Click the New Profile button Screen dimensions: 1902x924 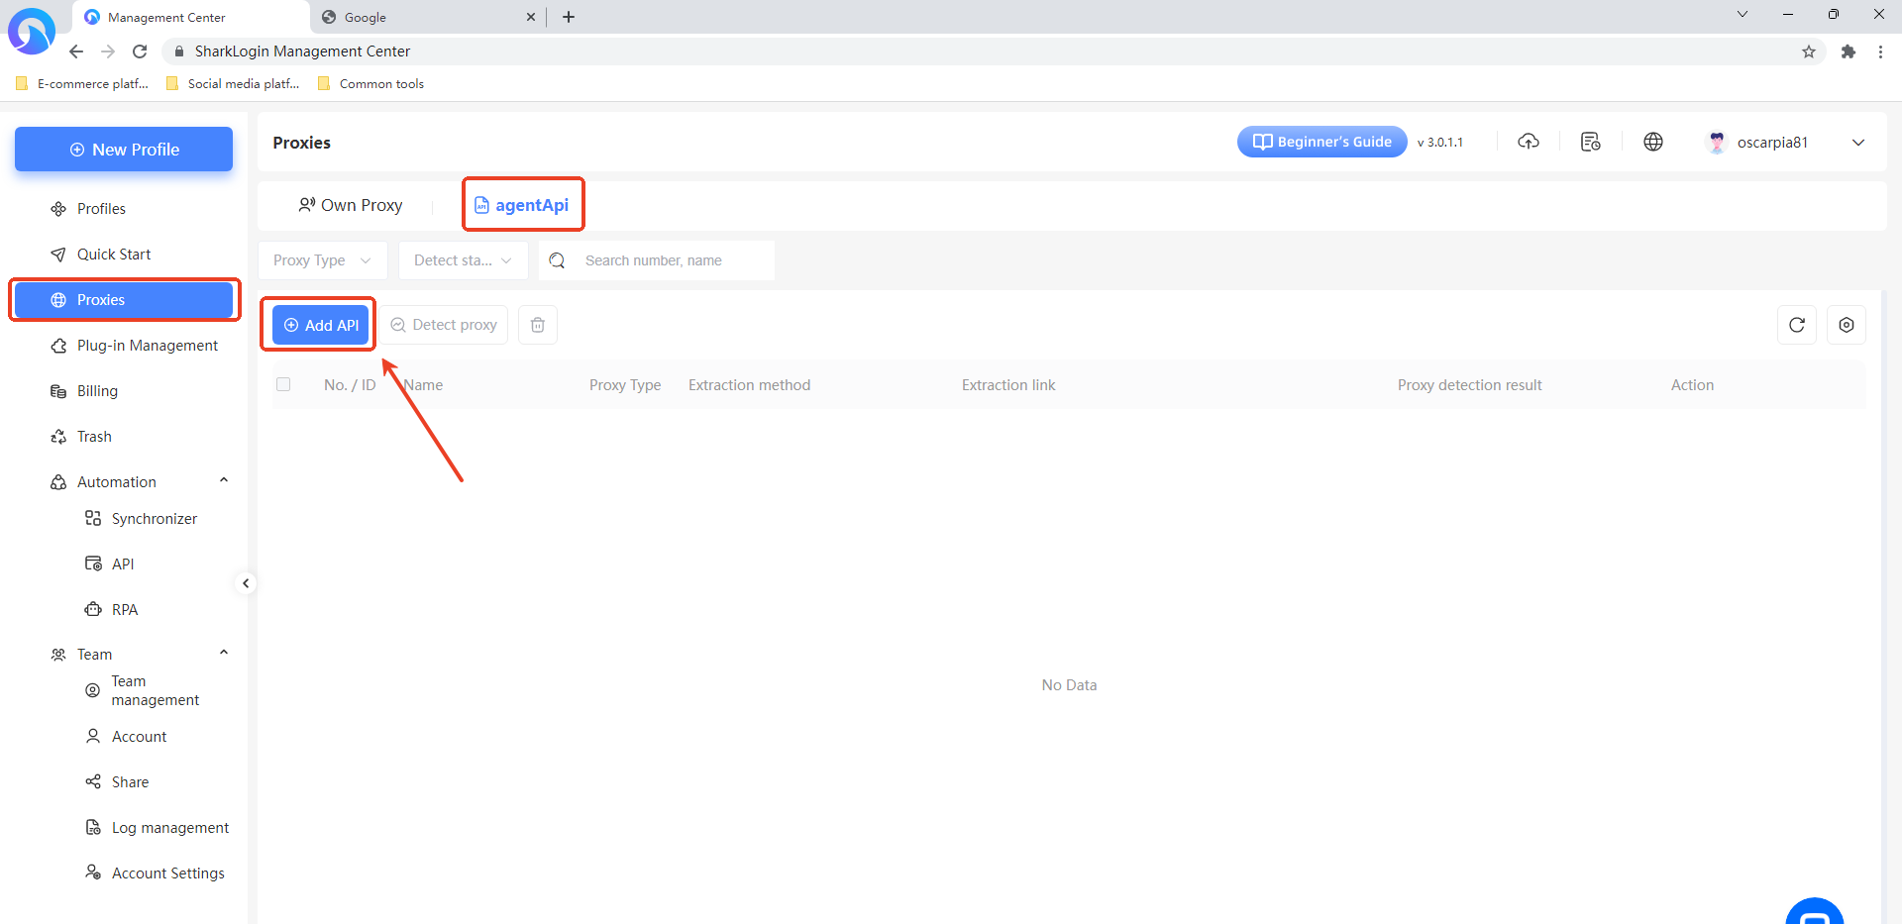[x=124, y=150]
